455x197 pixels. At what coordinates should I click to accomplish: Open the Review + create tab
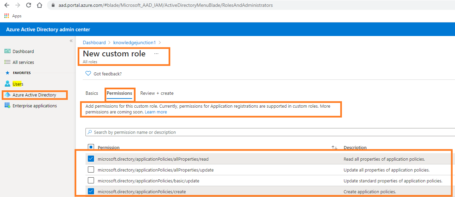157,93
